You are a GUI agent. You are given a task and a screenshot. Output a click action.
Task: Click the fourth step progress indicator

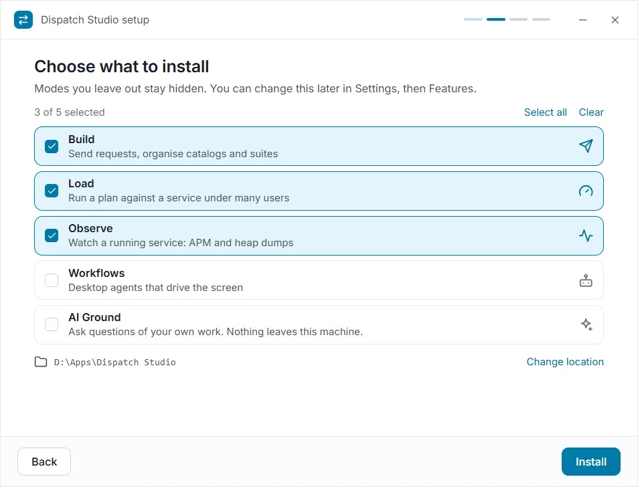pyautogui.click(x=541, y=19)
